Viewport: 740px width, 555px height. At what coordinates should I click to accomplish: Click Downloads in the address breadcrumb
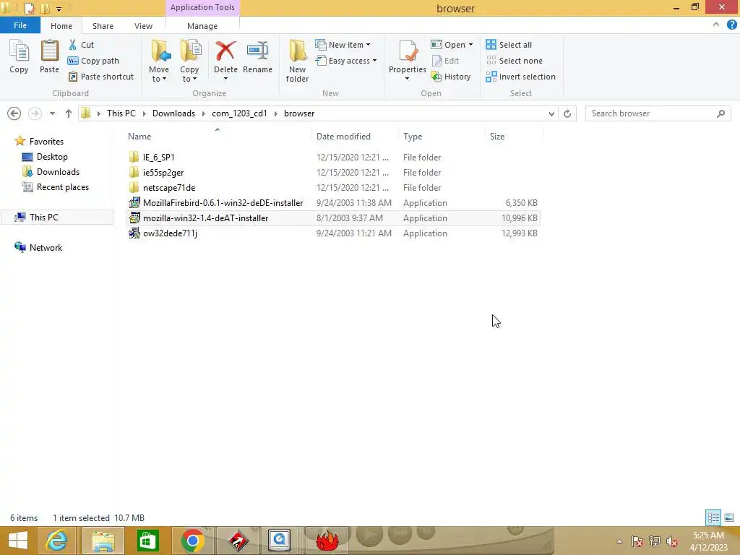pos(173,113)
